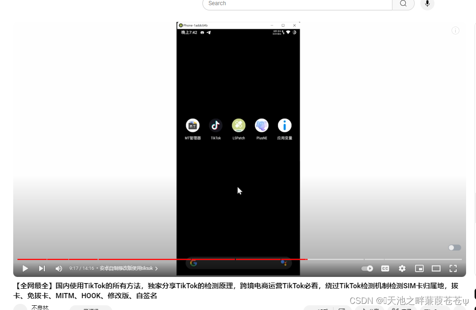The width and height of the screenshot is (476, 310).
Task: Enable theater mode view
Action: click(436, 268)
